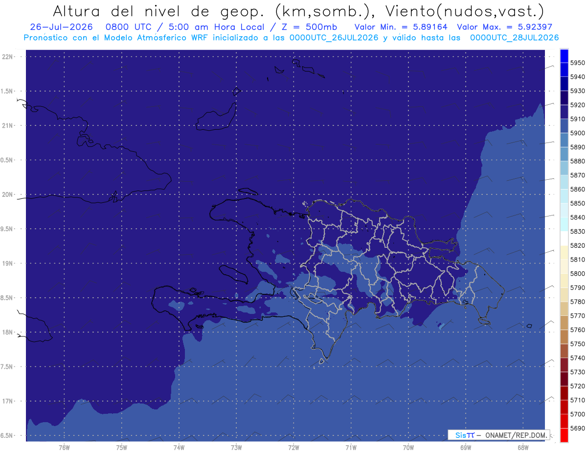This screenshot has width=587, height=454.
Task: Click the '75W' longitude label
Action: click(x=122, y=448)
